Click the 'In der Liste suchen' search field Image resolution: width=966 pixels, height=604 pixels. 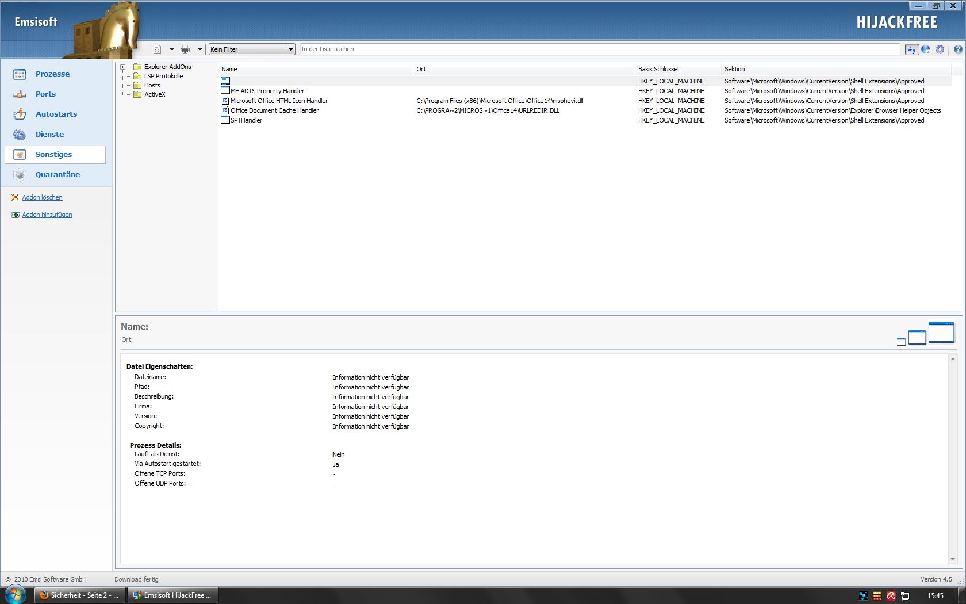click(600, 49)
